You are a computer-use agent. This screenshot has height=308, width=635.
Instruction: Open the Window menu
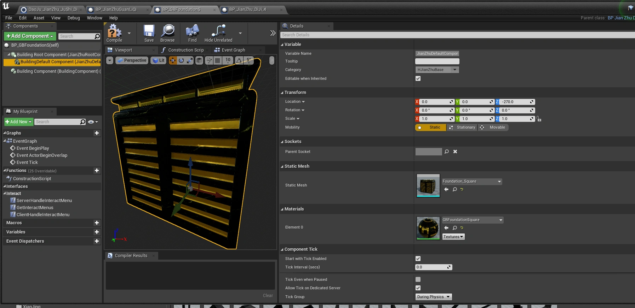point(95,18)
